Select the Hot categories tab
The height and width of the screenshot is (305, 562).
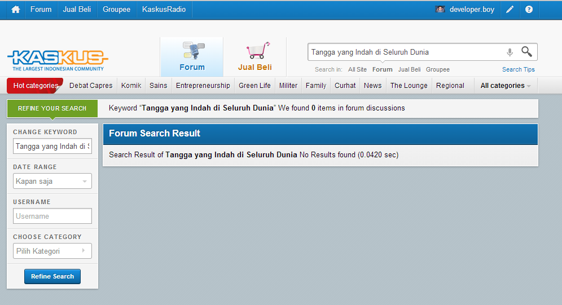(x=35, y=86)
